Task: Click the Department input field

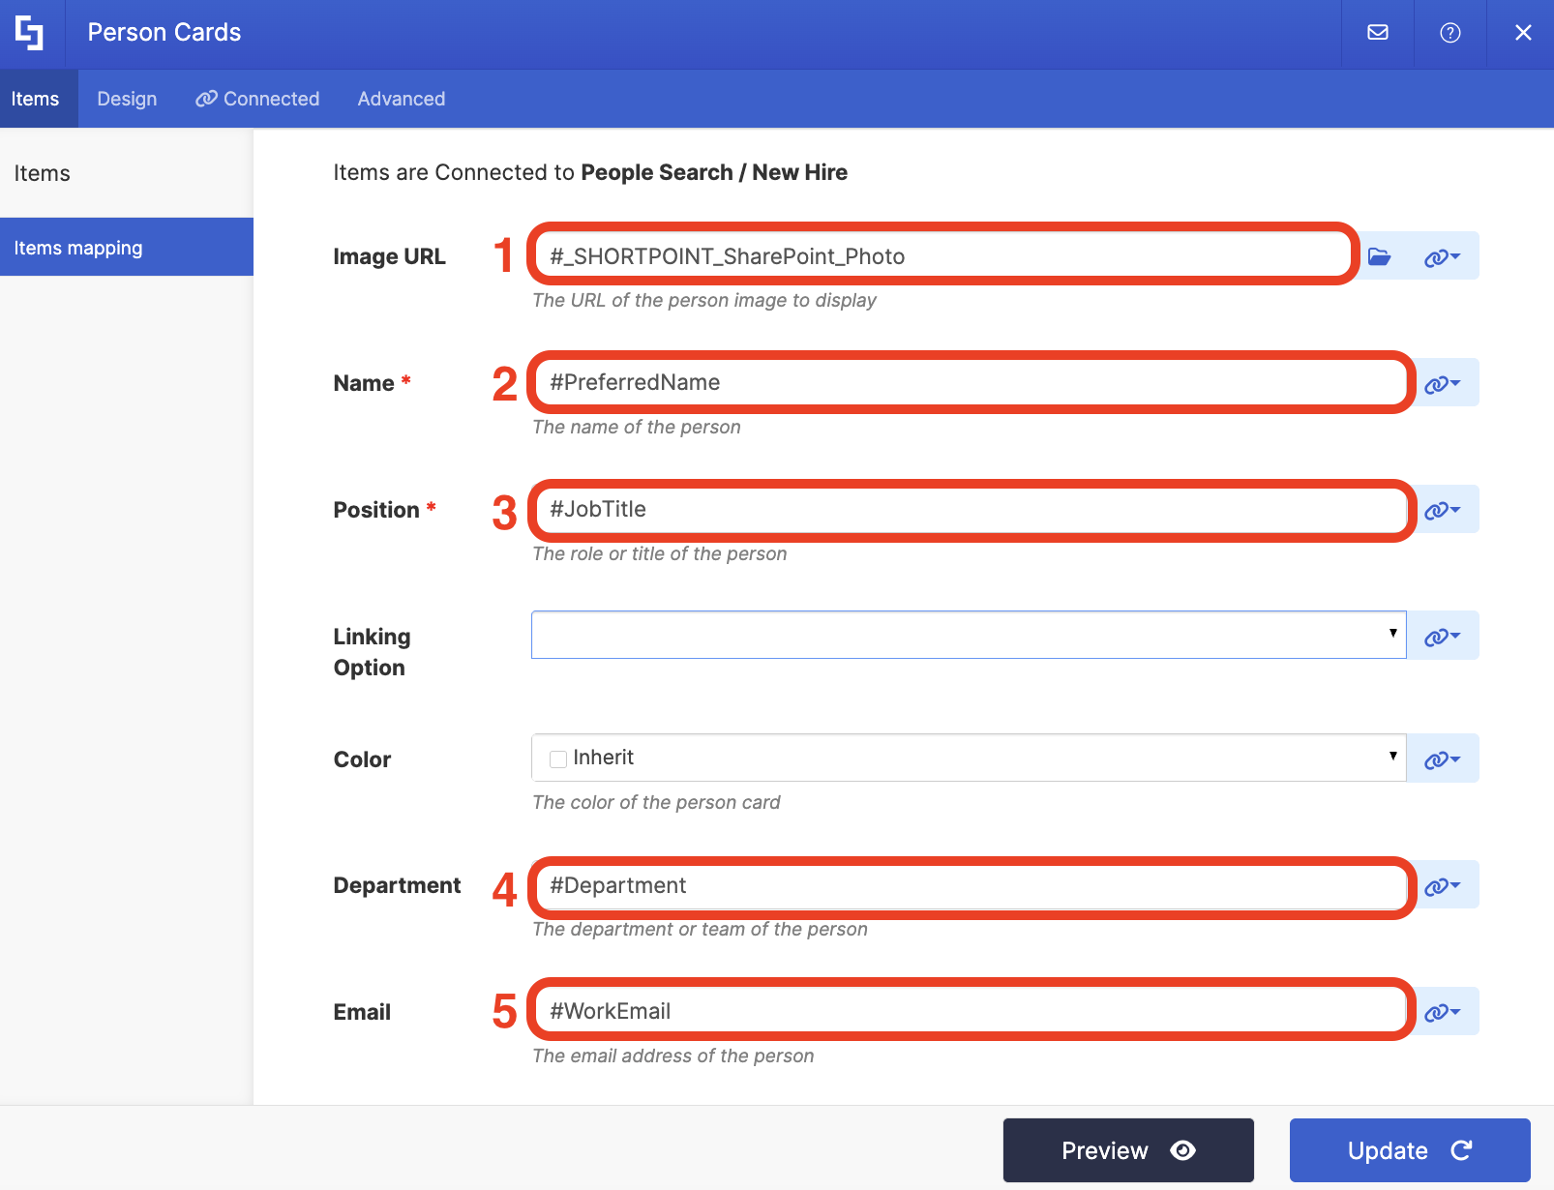Action: pyautogui.click(x=971, y=885)
